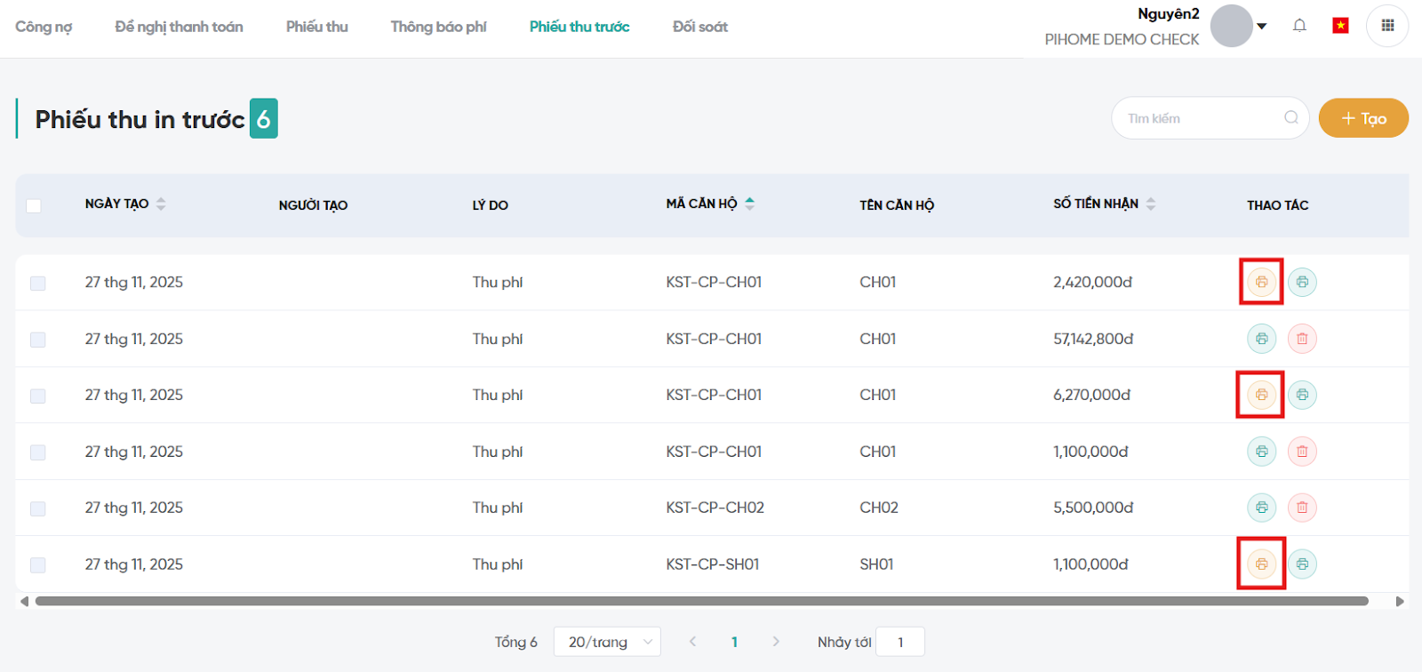Screen dimensions: 1422x672
Task: Click the horizontal scrollbar under the table
Action: click(x=702, y=602)
